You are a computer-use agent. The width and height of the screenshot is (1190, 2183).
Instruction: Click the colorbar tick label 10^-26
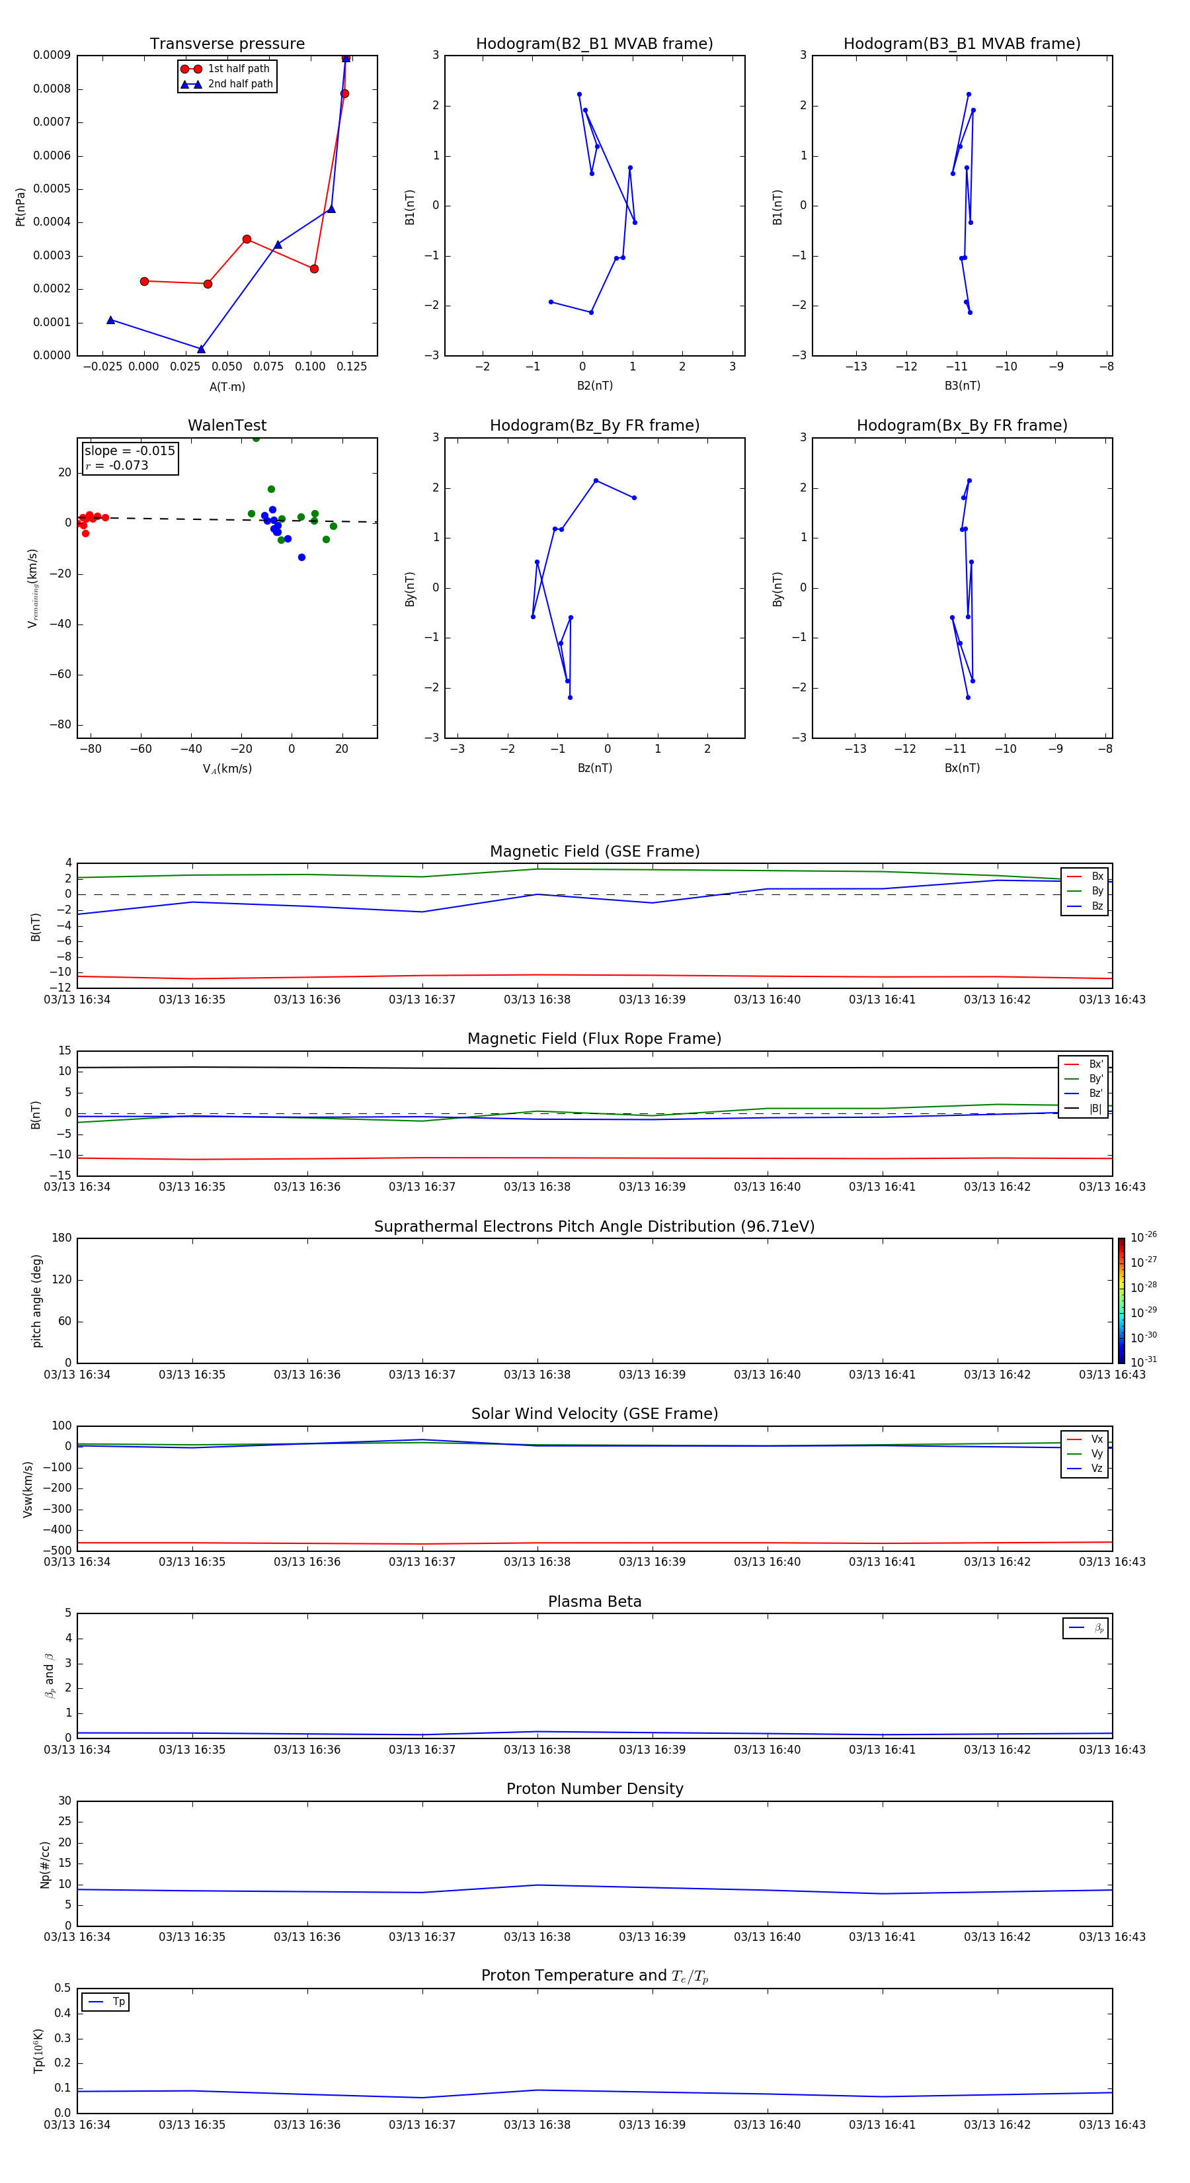[1144, 1237]
